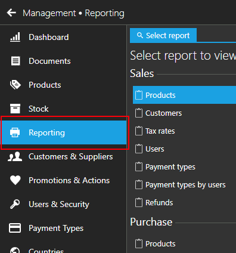Viewport: 236px width, 253px height.
Task: Click clipboard icon beside Sales Products report
Action: [x=139, y=95]
